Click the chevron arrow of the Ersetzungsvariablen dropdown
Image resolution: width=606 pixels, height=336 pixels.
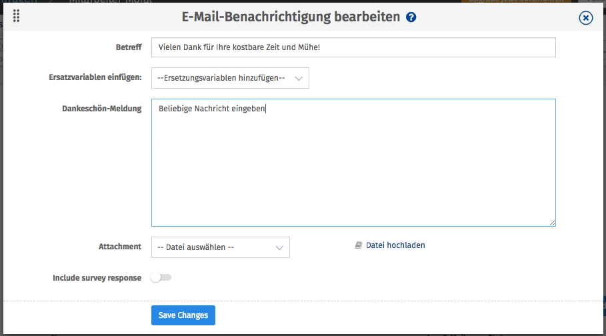click(299, 79)
